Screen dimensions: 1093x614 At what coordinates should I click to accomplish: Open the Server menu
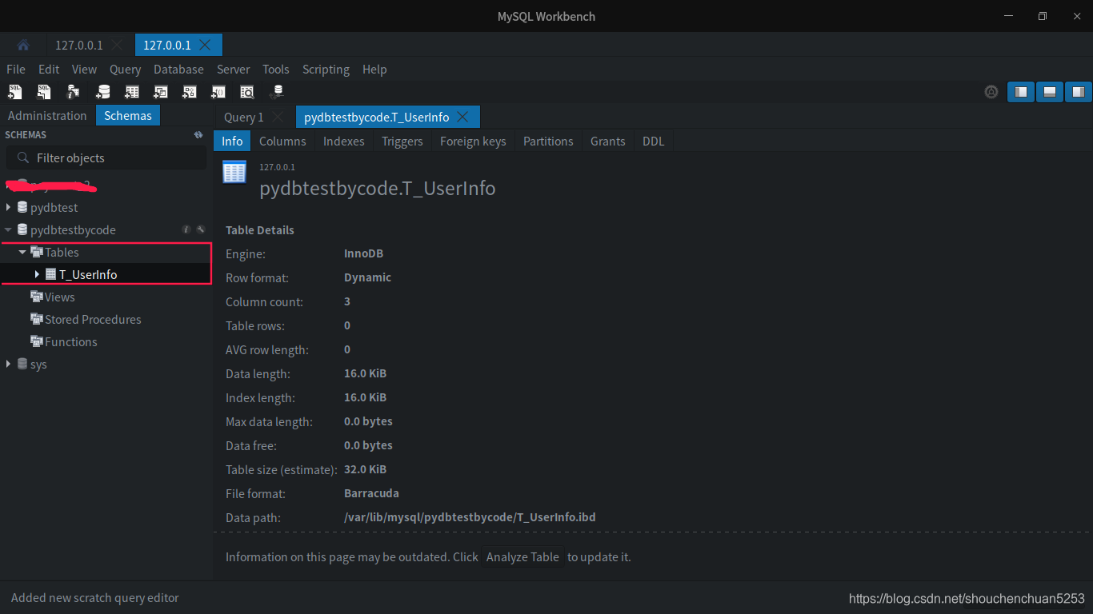coord(234,70)
